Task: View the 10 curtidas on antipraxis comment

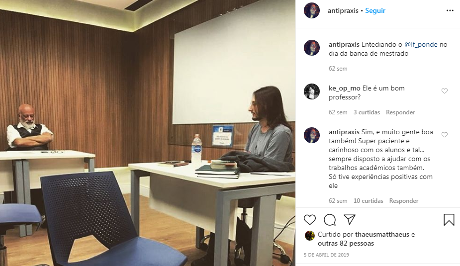Action: pos(368,201)
